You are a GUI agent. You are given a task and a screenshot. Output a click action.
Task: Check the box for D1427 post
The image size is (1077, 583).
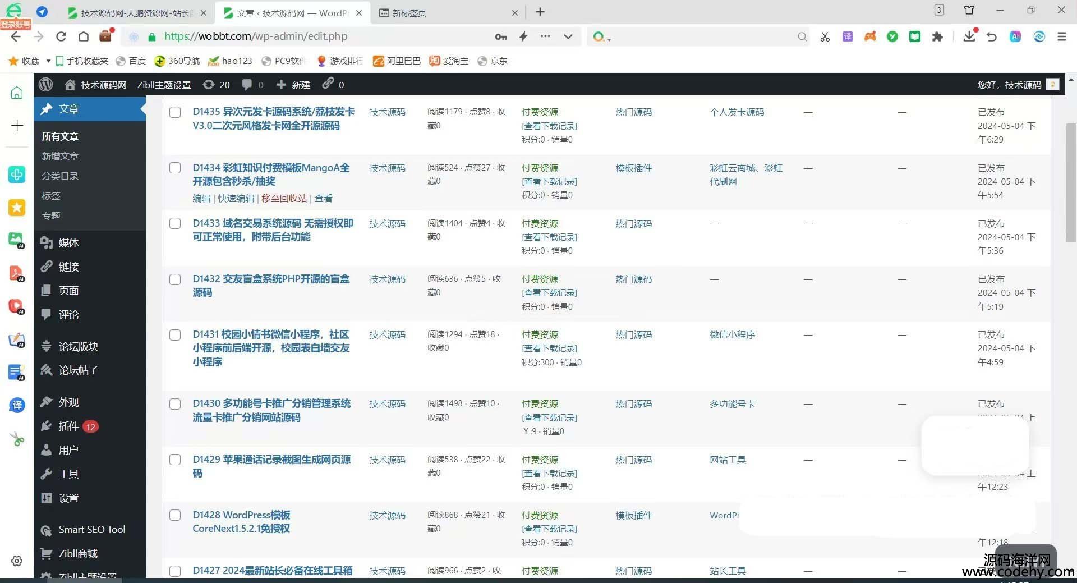(175, 571)
